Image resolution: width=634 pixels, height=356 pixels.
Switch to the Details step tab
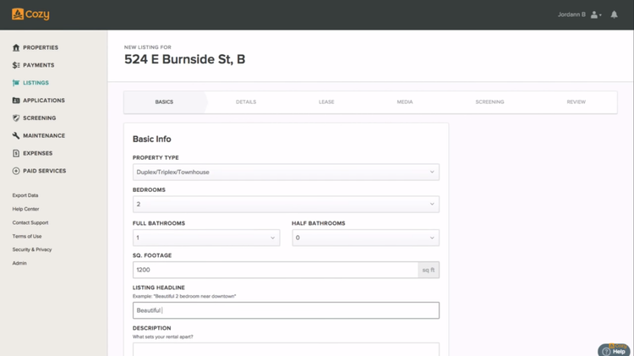(246, 101)
